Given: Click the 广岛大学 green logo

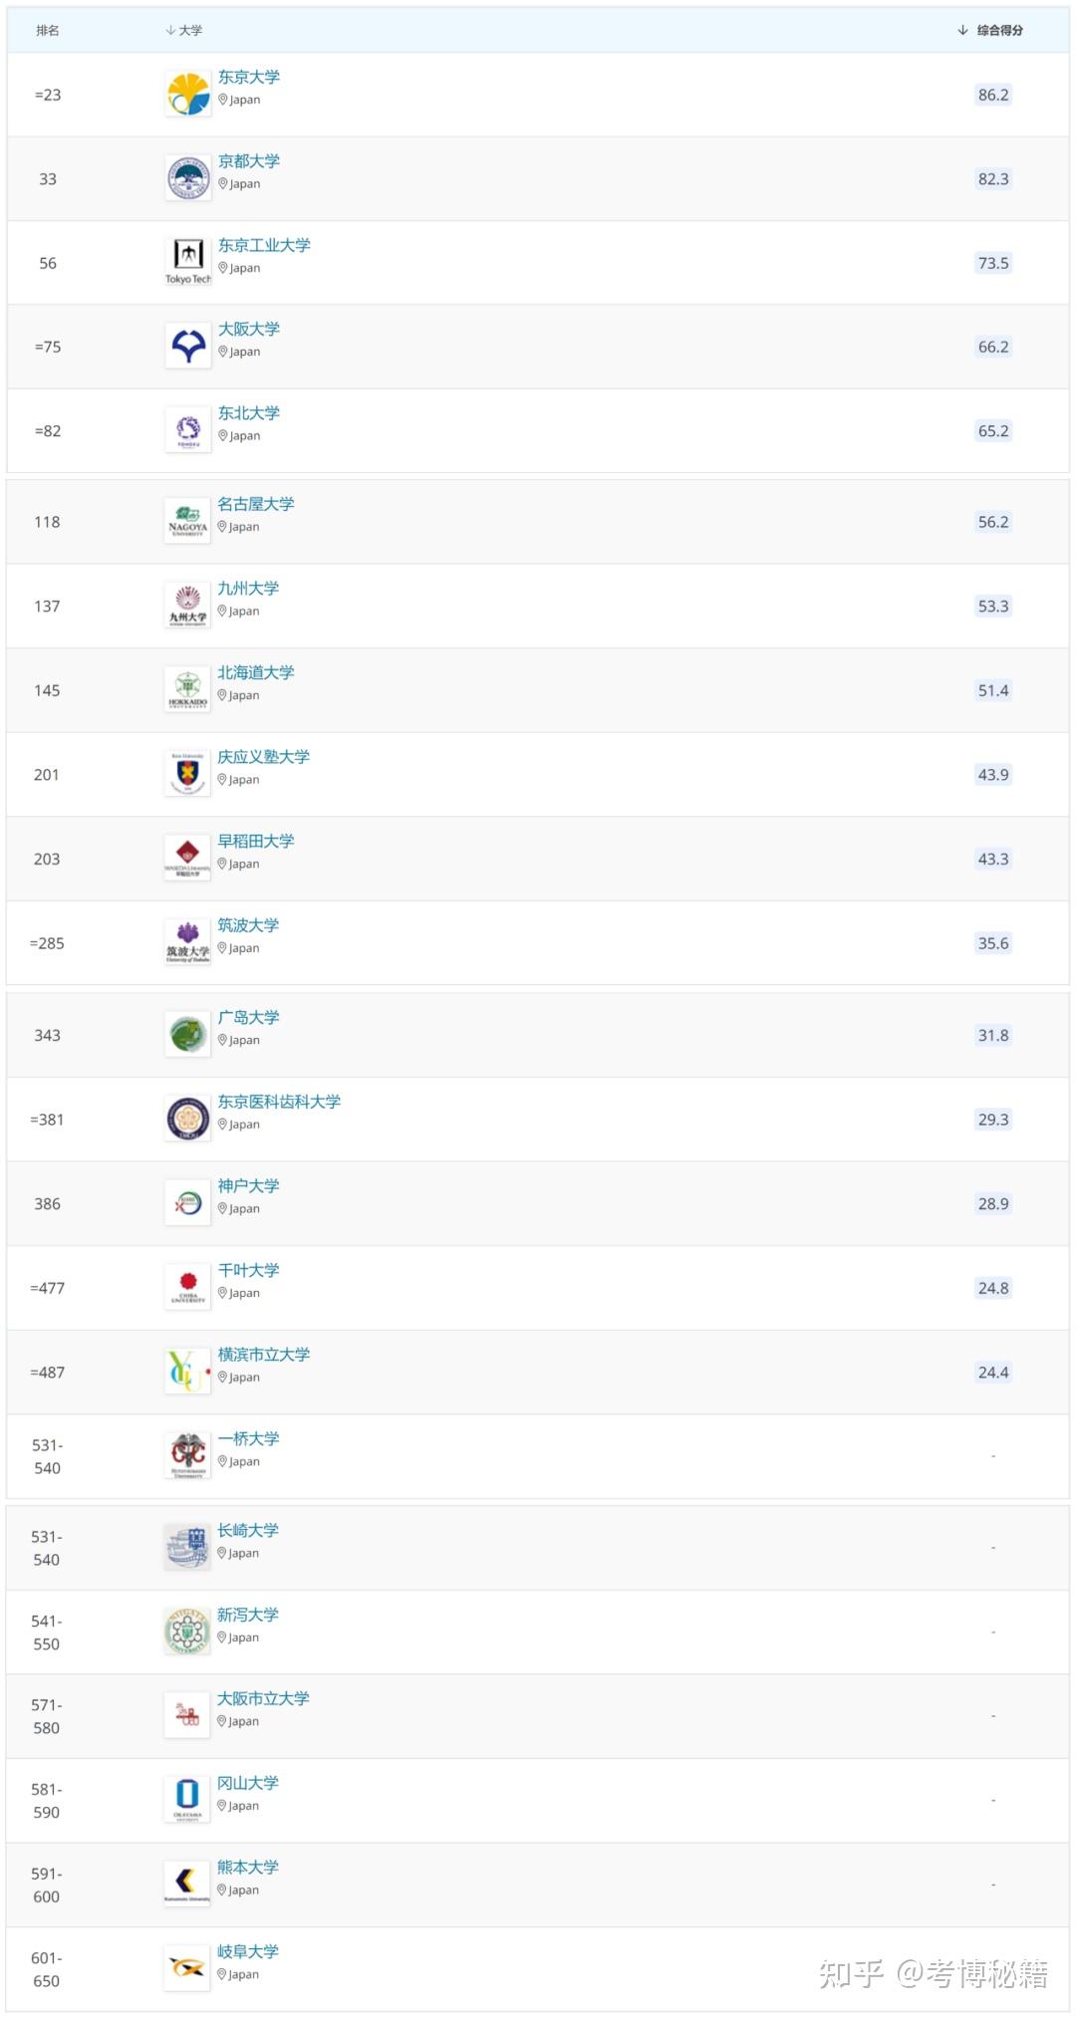Looking at the screenshot, I should [187, 1035].
